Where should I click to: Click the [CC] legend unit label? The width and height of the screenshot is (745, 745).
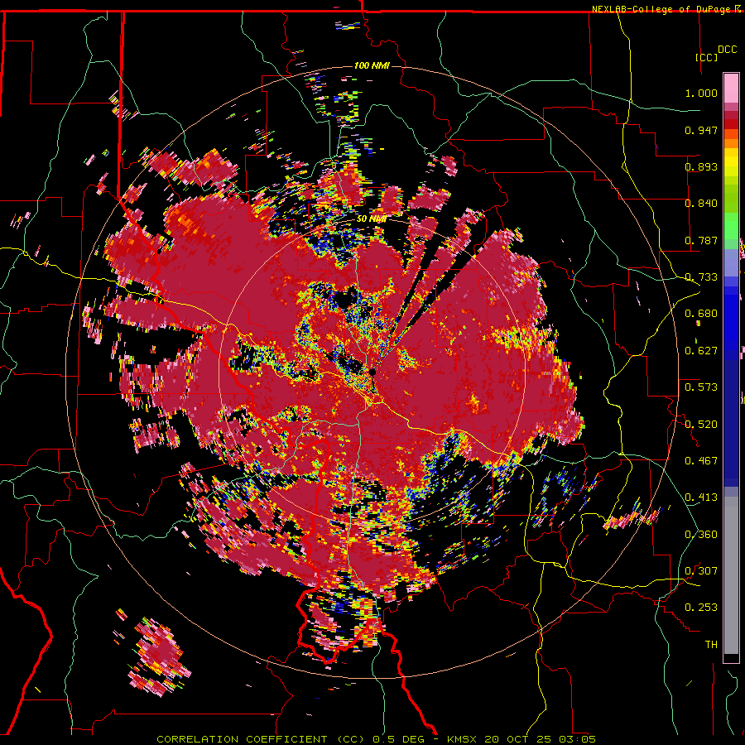coord(706,57)
